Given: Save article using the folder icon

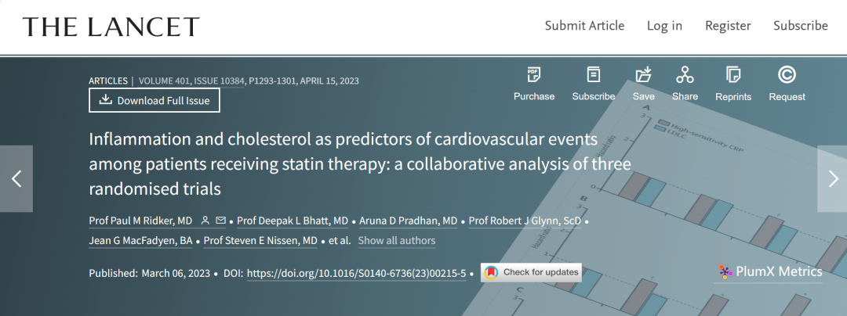Looking at the screenshot, I should point(643,75).
